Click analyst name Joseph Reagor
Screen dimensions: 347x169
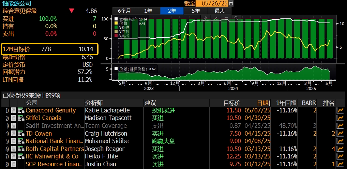point(105,149)
